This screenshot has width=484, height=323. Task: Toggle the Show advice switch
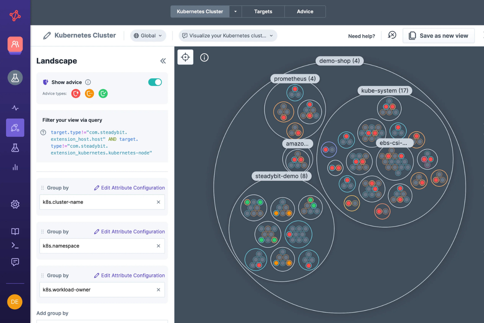click(155, 82)
